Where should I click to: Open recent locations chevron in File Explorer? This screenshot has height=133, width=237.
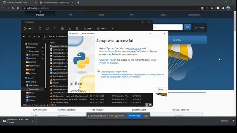click(34, 37)
